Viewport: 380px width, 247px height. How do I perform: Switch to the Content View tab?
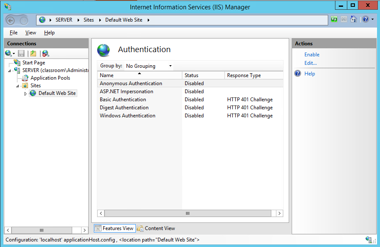156,228
